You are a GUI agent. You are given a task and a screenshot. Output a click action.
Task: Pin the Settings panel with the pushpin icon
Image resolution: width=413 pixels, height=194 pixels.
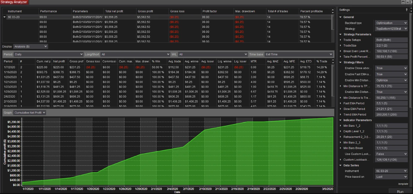point(407,10)
